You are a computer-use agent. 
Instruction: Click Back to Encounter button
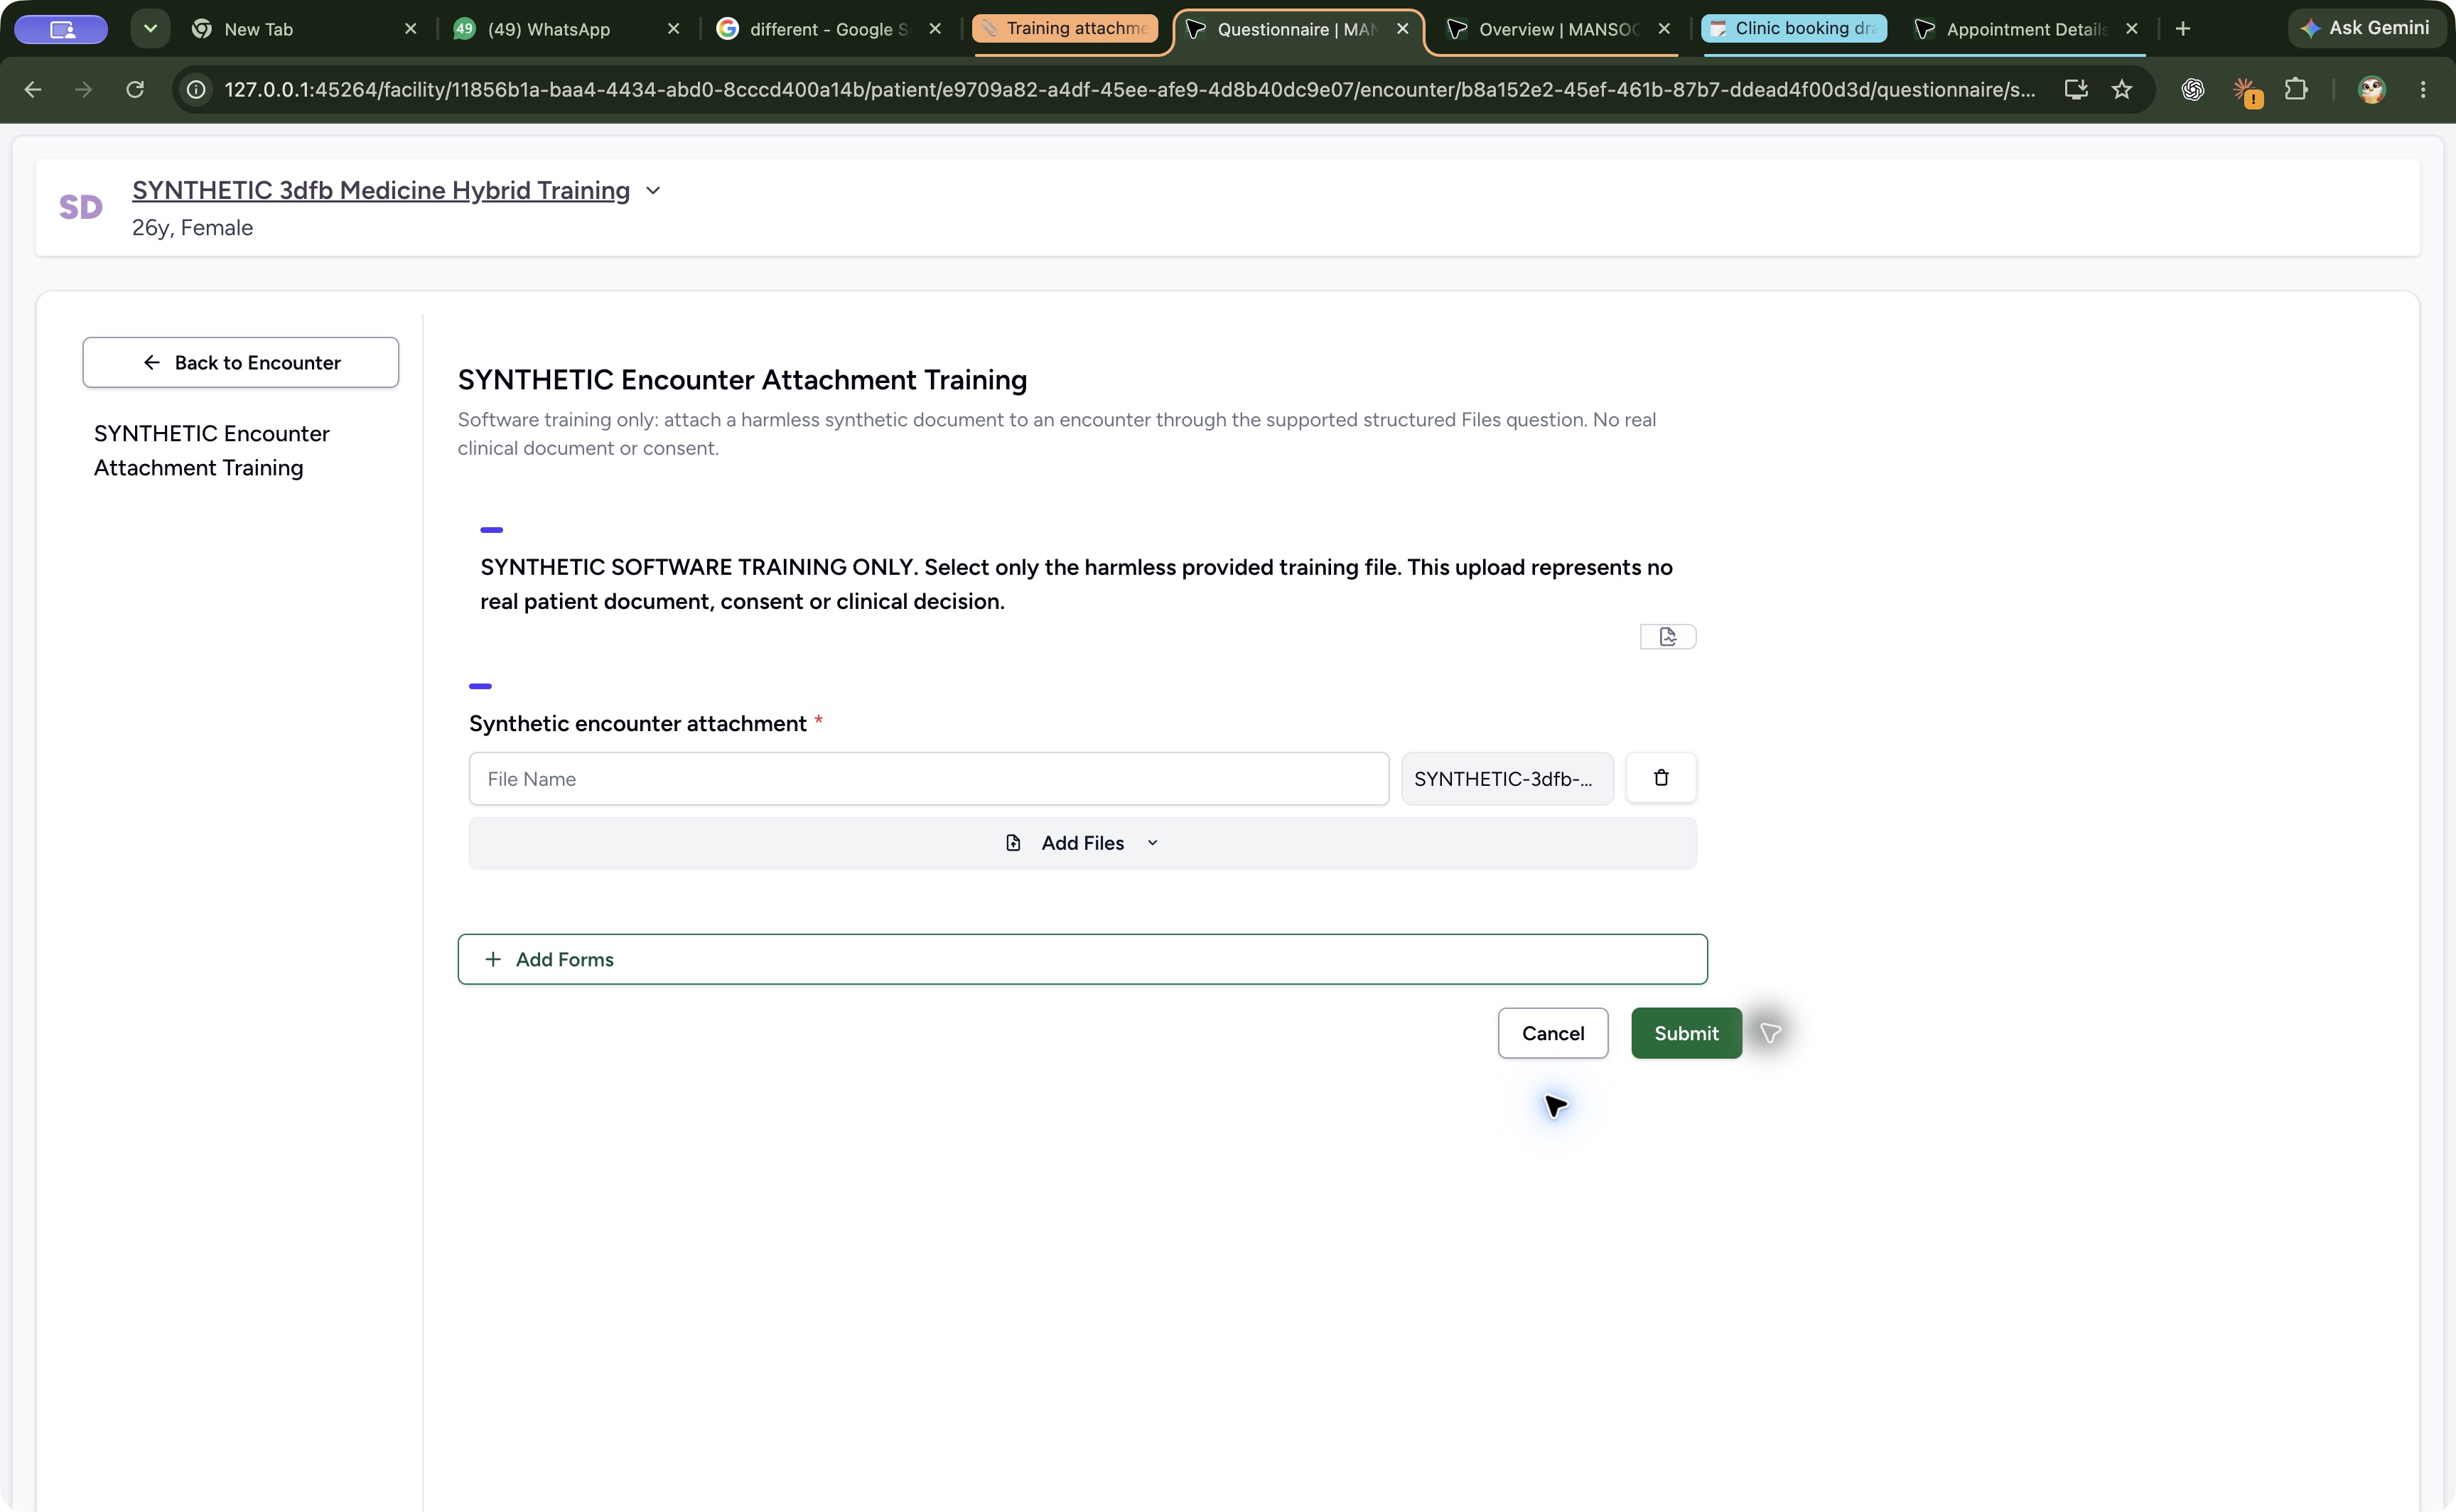[x=241, y=362]
